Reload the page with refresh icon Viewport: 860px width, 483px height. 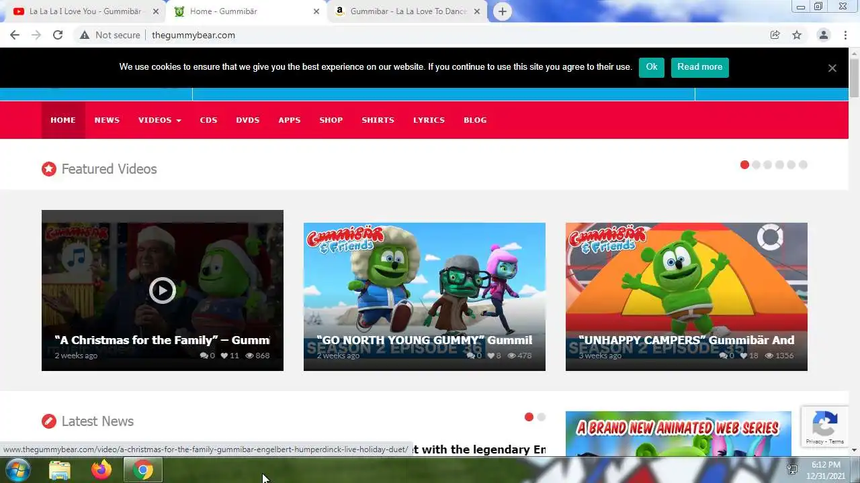[58, 35]
